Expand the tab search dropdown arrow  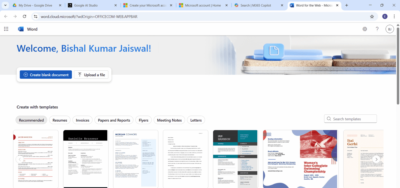tap(5, 5)
